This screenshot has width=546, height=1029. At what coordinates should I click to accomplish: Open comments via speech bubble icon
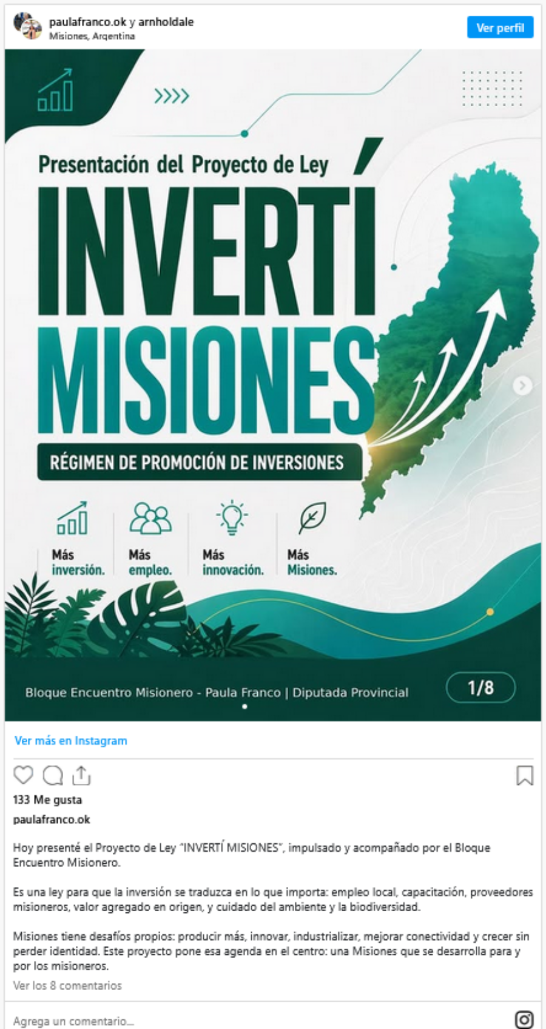click(53, 775)
